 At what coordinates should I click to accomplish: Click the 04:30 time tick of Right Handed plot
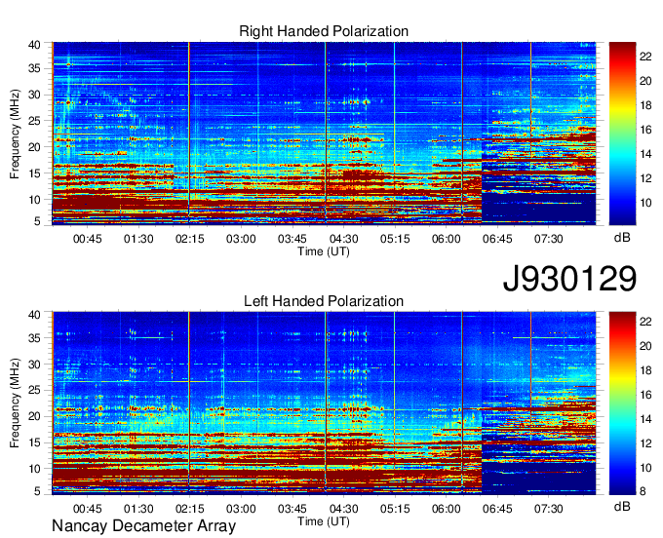[344, 239]
